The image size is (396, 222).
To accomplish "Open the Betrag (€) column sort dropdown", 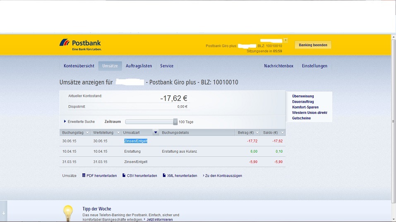I will point(257,132).
